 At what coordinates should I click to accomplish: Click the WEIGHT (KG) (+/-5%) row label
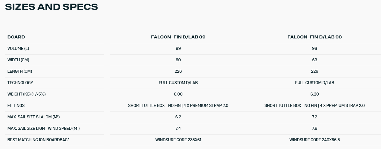[x=26, y=94]
